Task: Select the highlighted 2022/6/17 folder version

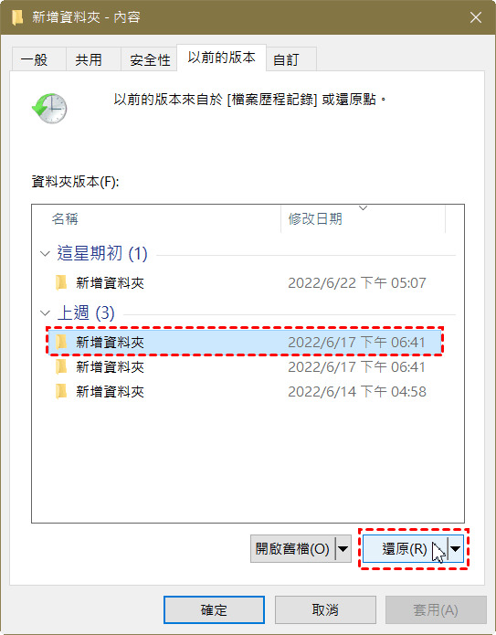Action: [245, 343]
